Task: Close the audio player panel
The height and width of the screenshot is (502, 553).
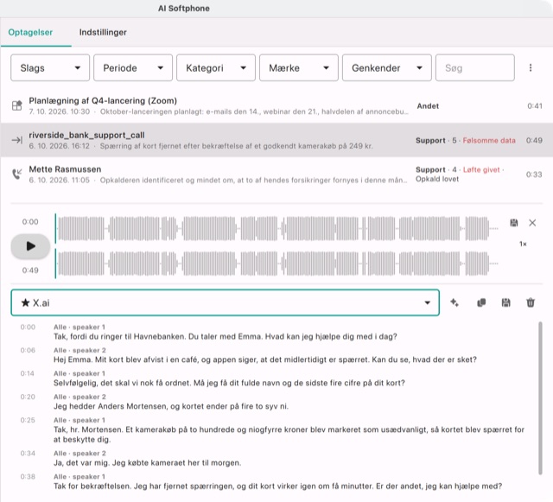Action: click(x=532, y=223)
